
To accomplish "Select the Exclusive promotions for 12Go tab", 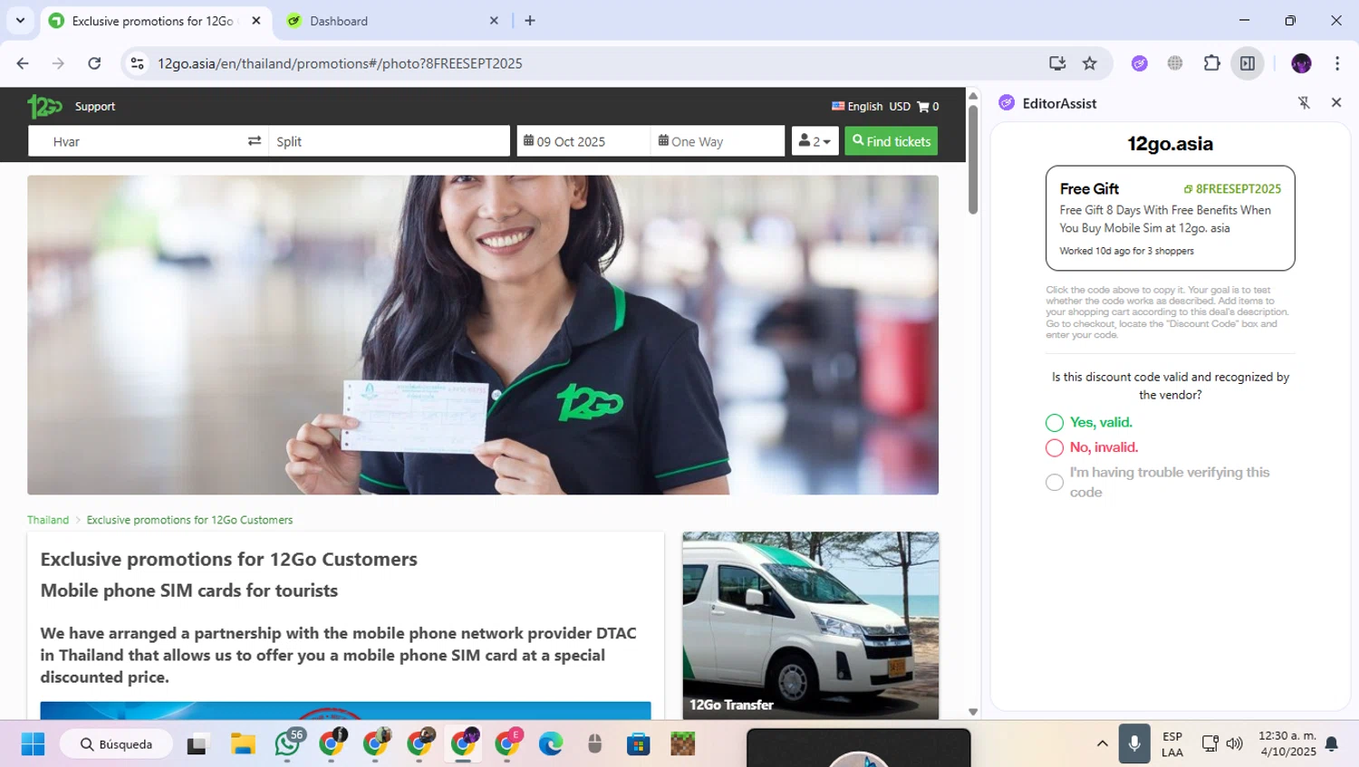I will click(156, 21).
